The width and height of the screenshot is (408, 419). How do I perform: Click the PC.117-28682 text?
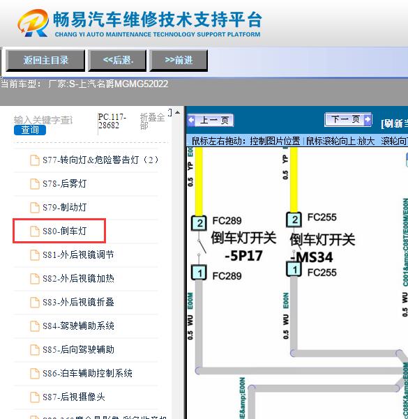tap(112, 121)
